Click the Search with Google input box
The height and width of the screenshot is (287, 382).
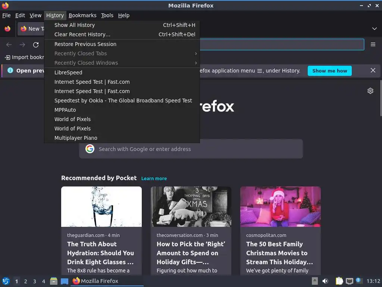pos(191,149)
